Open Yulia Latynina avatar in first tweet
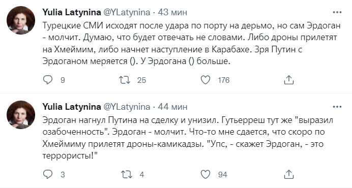The height and width of the screenshot is (188, 352). (x=21, y=20)
